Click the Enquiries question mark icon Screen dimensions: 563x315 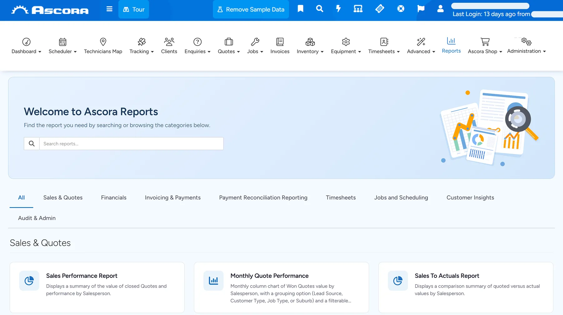tap(197, 42)
